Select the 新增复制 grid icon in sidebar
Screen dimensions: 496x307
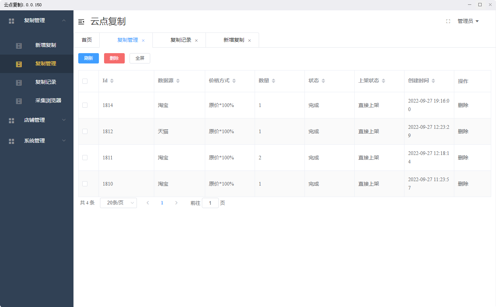(x=19, y=45)
